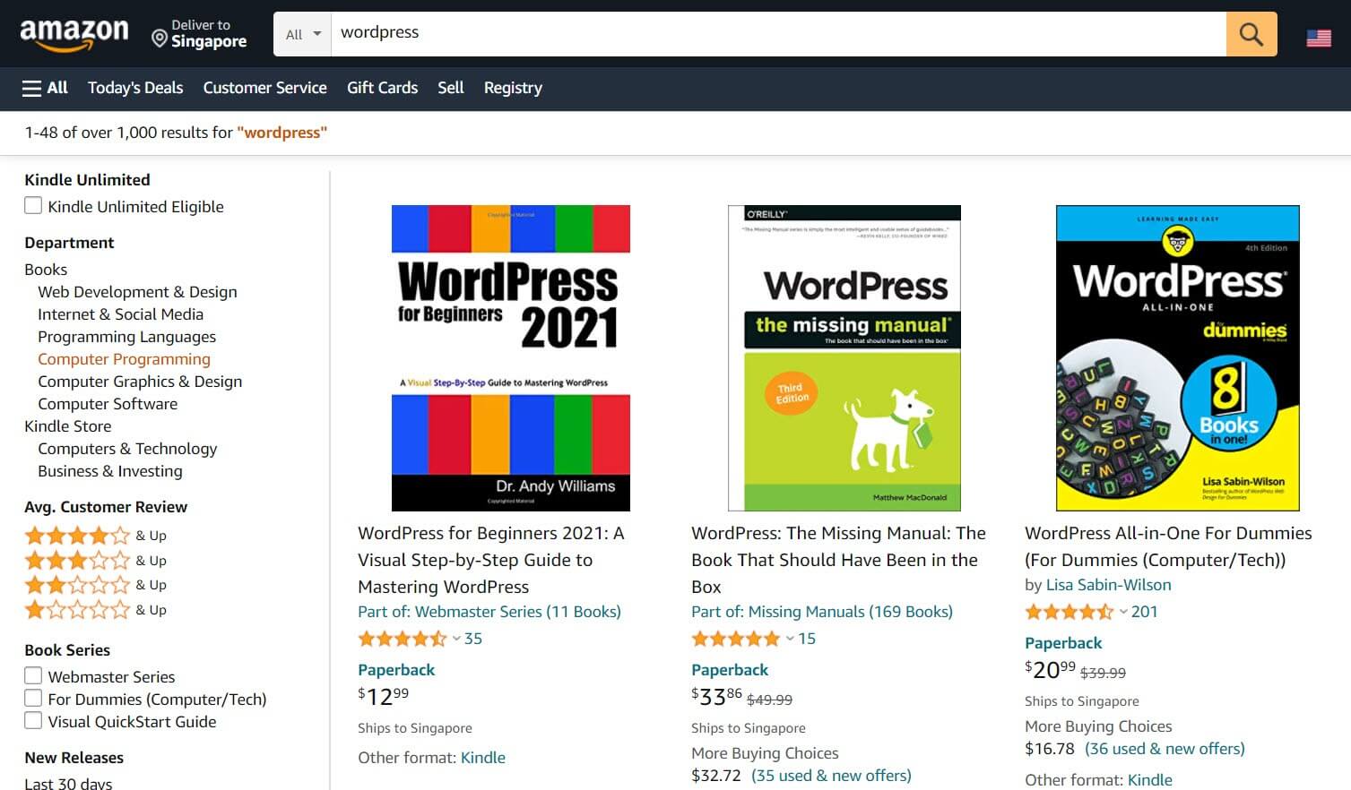Click $33.86 price of Missing Manual

pyautogui.click(x=717, y=696)
